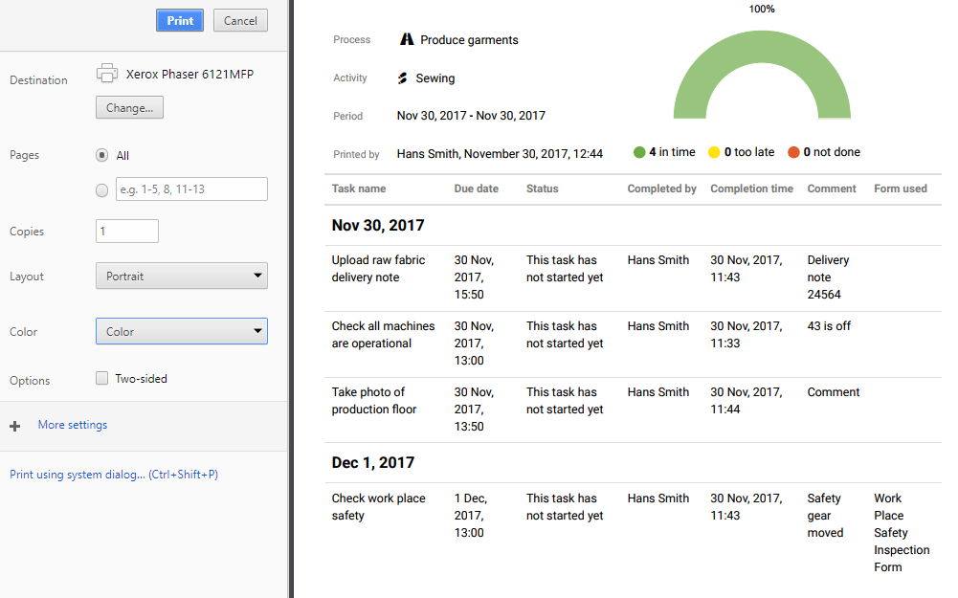This screenshot has height=598, width=958.
Task: Click the Delivery note 24564 comment
Action: click(828, 277)
